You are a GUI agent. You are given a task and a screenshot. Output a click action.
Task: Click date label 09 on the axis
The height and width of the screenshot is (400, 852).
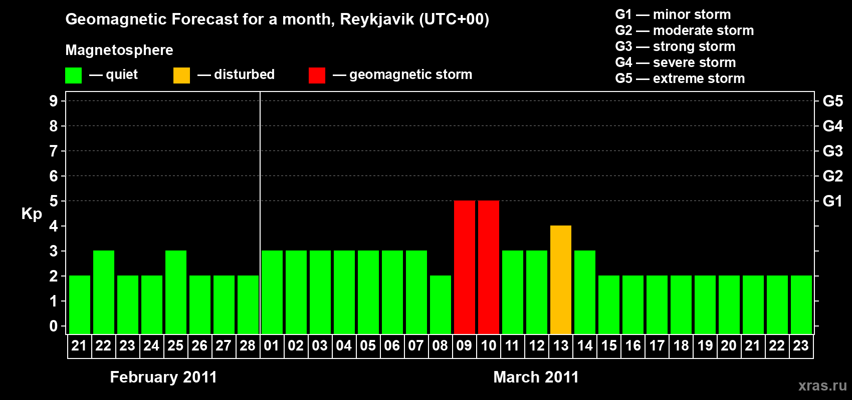click(464, 345)
